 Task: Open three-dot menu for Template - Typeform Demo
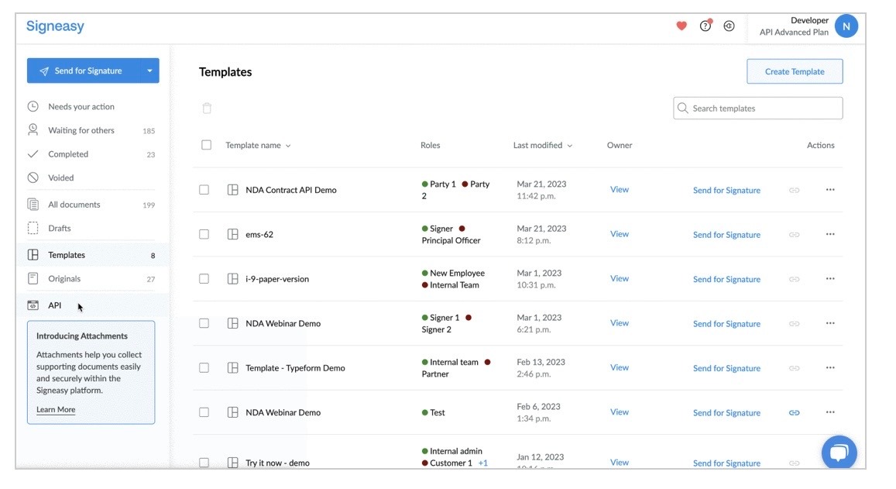point(830,368)
